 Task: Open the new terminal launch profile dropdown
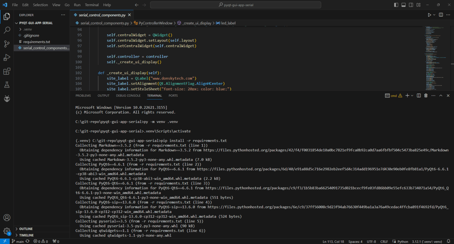pos(412,96)
